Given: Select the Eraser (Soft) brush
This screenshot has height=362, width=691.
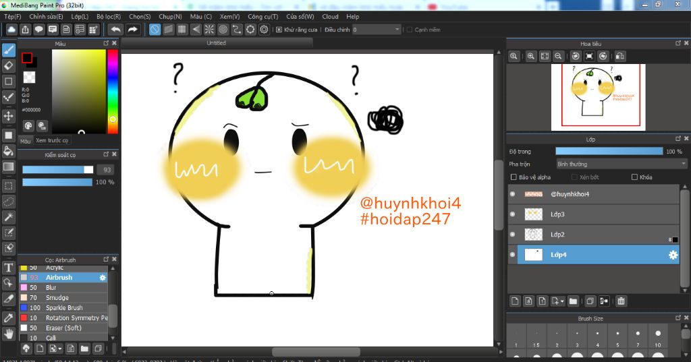Looking at the screenshot, I should click(63, 328).
